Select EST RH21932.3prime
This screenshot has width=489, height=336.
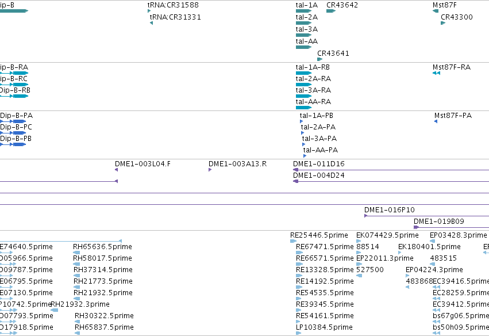(x=80, y=304)
